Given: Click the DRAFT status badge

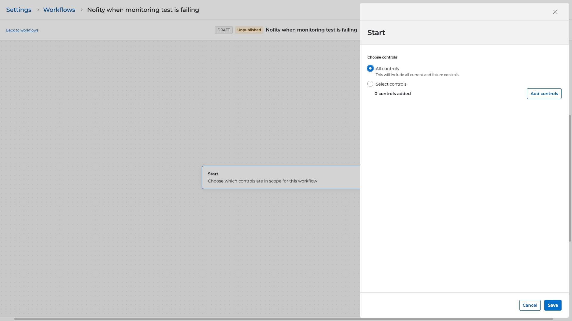Looking at the screenshot, I should click(x=223, y=30).
